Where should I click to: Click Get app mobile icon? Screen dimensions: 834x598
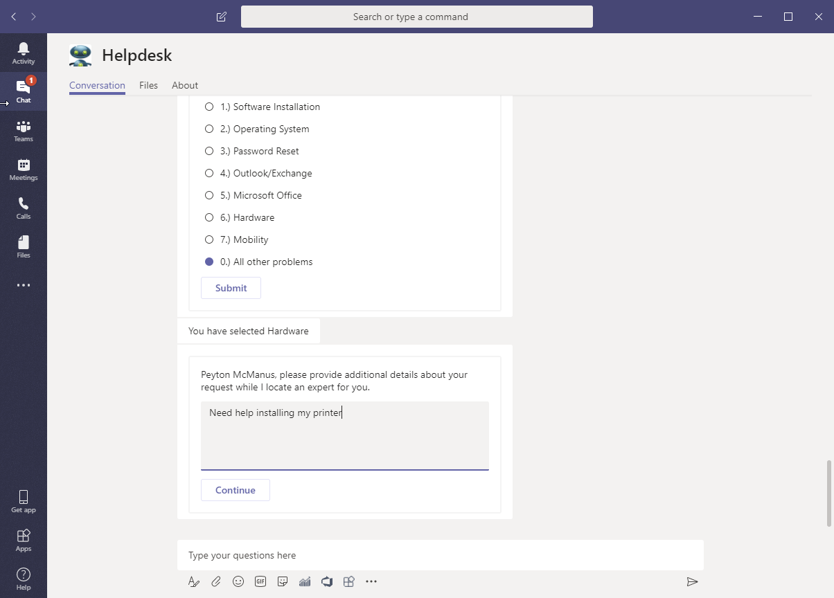tap(24, 501)
